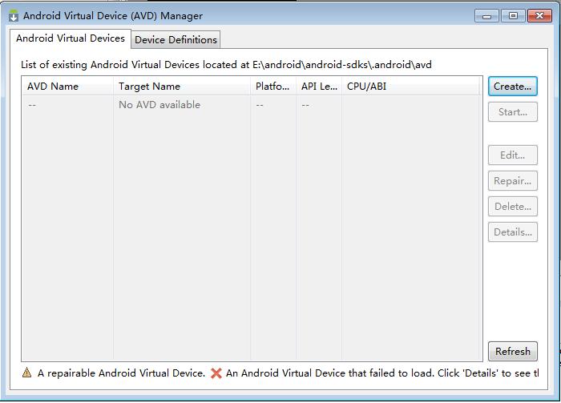The height and width of the screenshot is (403, 561).
Task: Click the AVD location path text
Action: click(342, 65)
